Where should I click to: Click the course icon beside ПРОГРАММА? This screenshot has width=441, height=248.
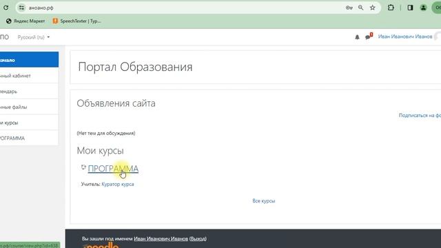point(83,167)
